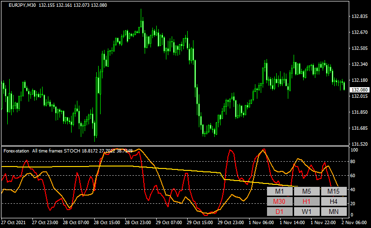Click the current price label 132.080
Viewport: 371px width, 228px height.
[359, 90]
